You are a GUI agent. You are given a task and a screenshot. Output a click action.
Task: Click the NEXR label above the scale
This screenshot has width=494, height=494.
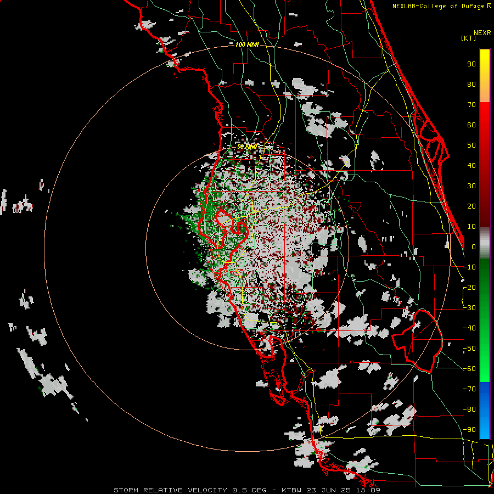[482, 33]
